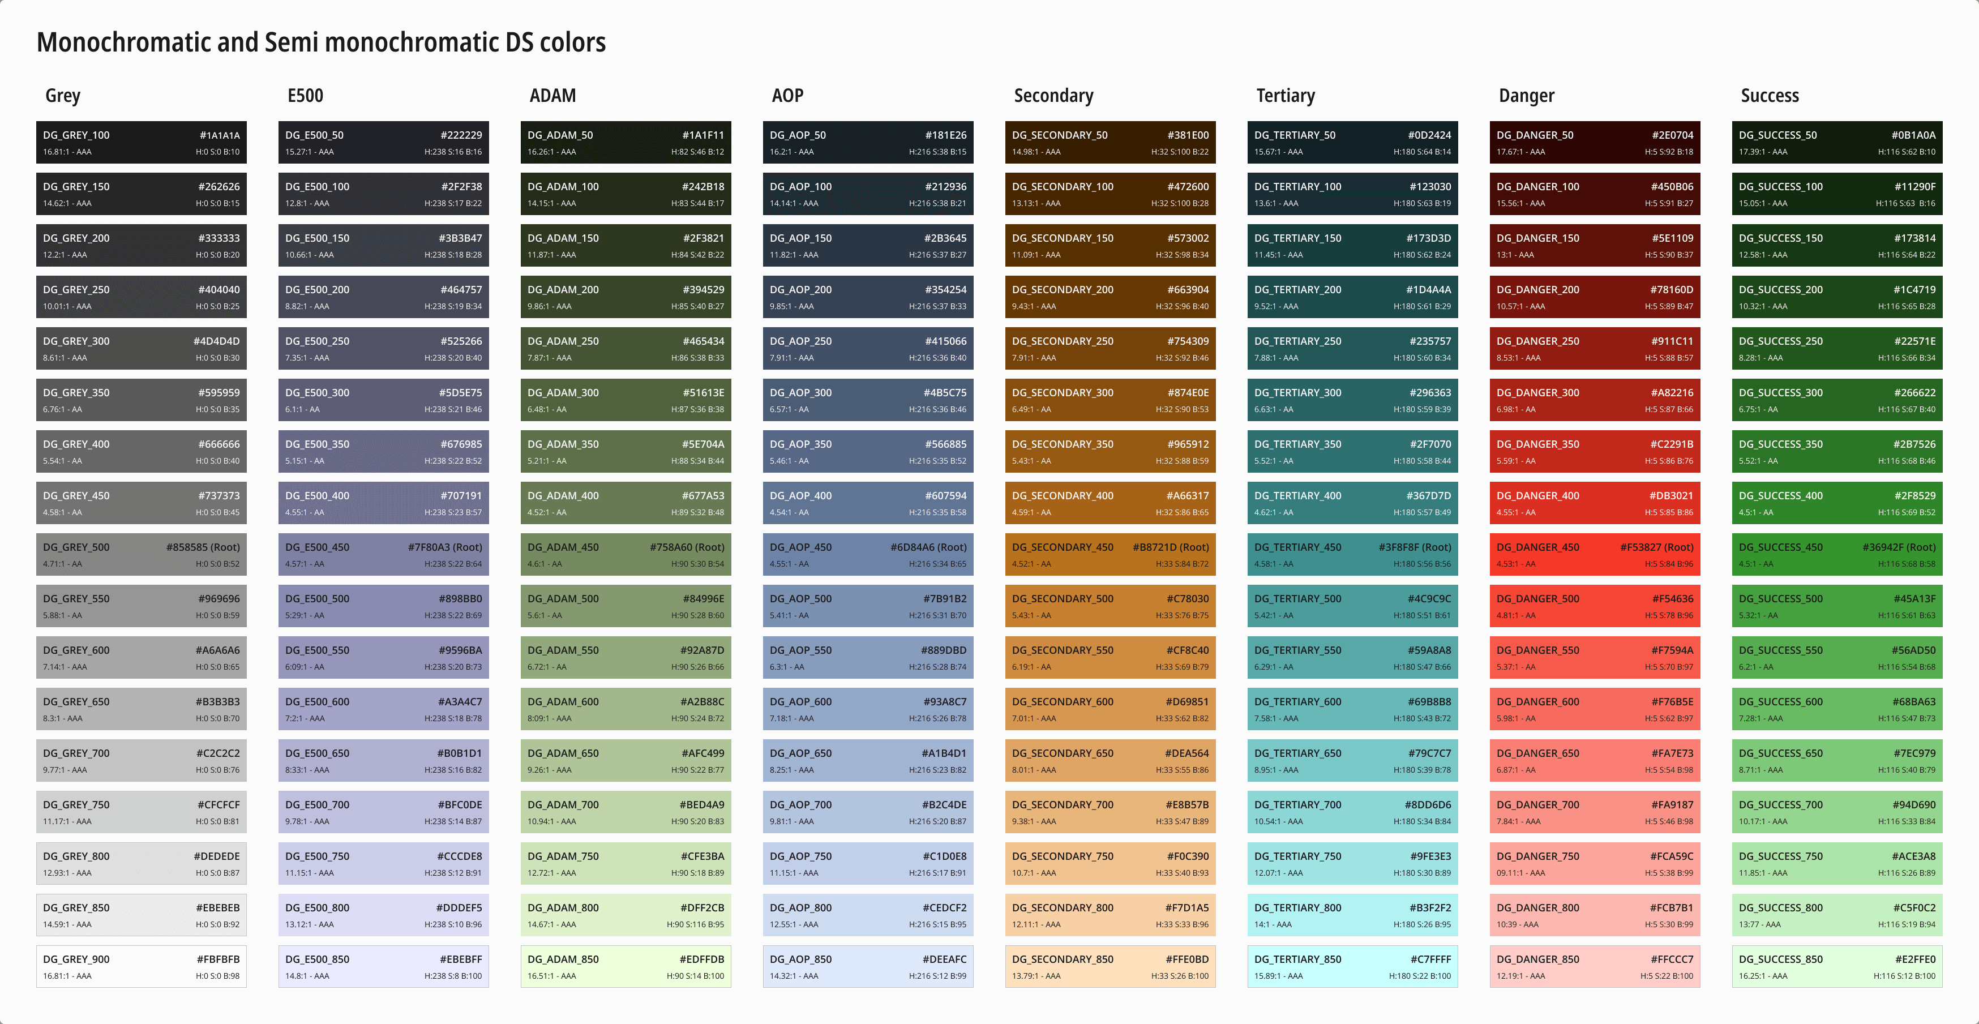Select the DG_SECONDARY_600 swatch
This screenshot has width=1979, height=1024.
click(x=1110, y=709)
